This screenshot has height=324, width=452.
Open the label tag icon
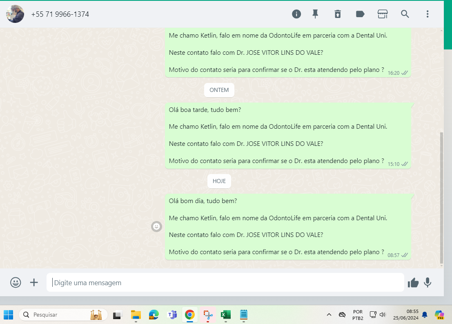360,14
